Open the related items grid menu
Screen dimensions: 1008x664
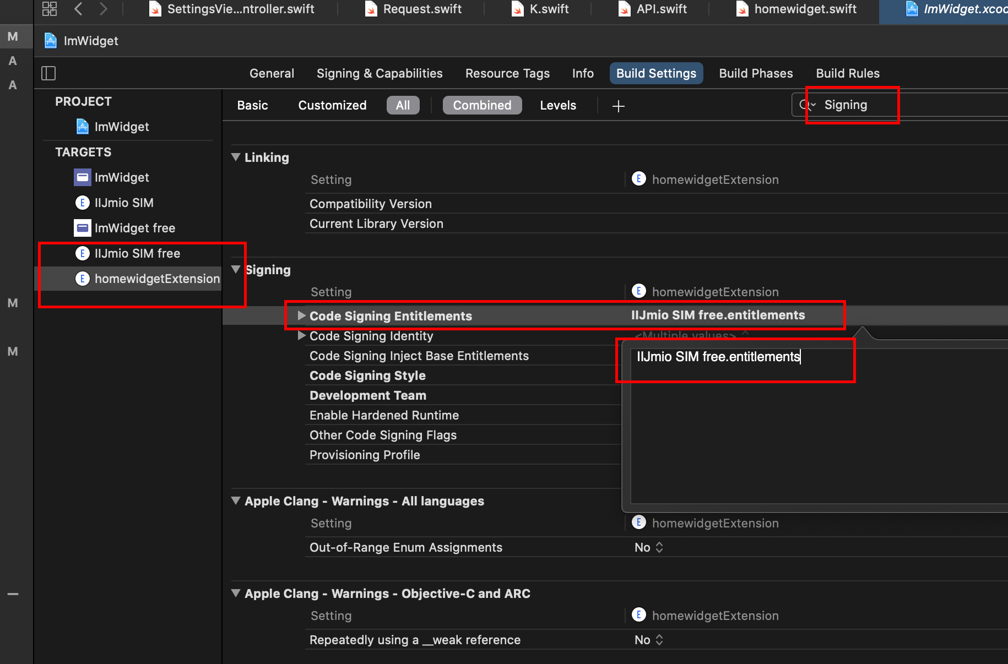(50, 9)
